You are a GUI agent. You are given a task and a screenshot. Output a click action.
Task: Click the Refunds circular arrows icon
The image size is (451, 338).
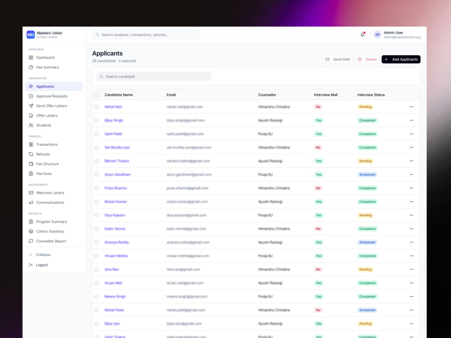coord(31,154)
